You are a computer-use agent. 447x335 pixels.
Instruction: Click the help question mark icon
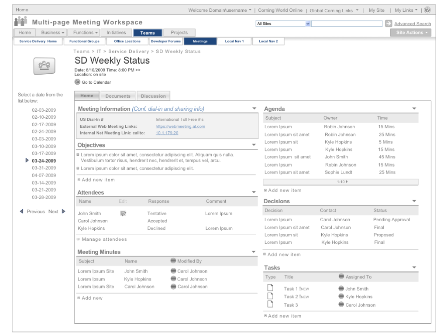(x=427, y=10)
